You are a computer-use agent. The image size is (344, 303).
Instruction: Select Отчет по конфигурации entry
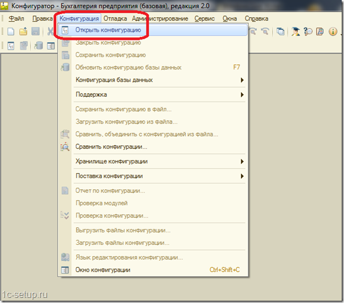[153, 190]
